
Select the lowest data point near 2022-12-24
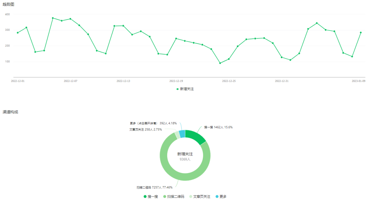(x=220, y=63)
